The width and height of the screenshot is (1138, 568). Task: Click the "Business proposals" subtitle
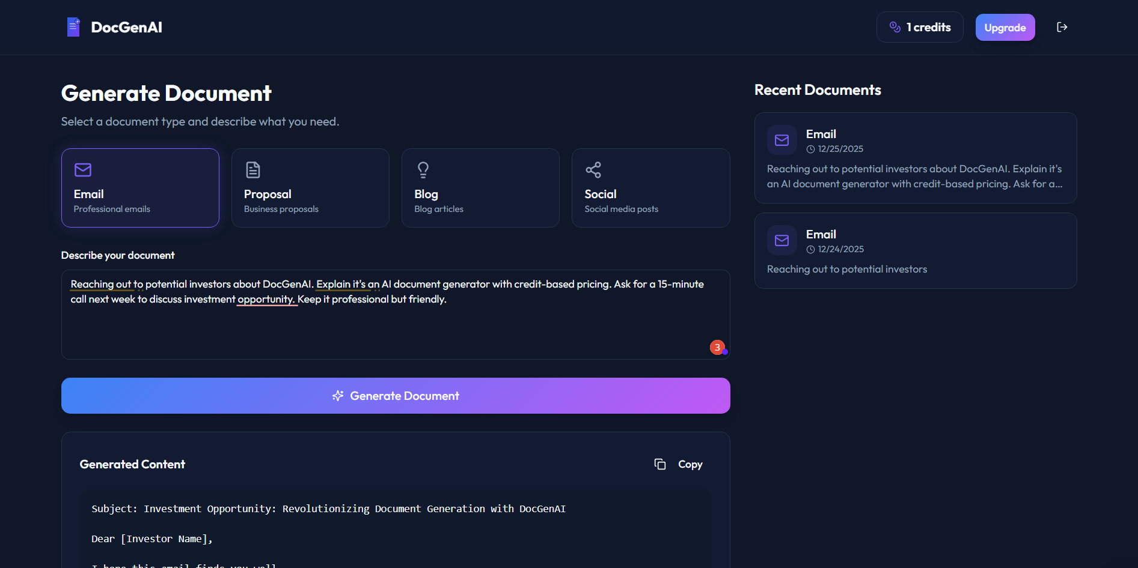pos(281,209)
